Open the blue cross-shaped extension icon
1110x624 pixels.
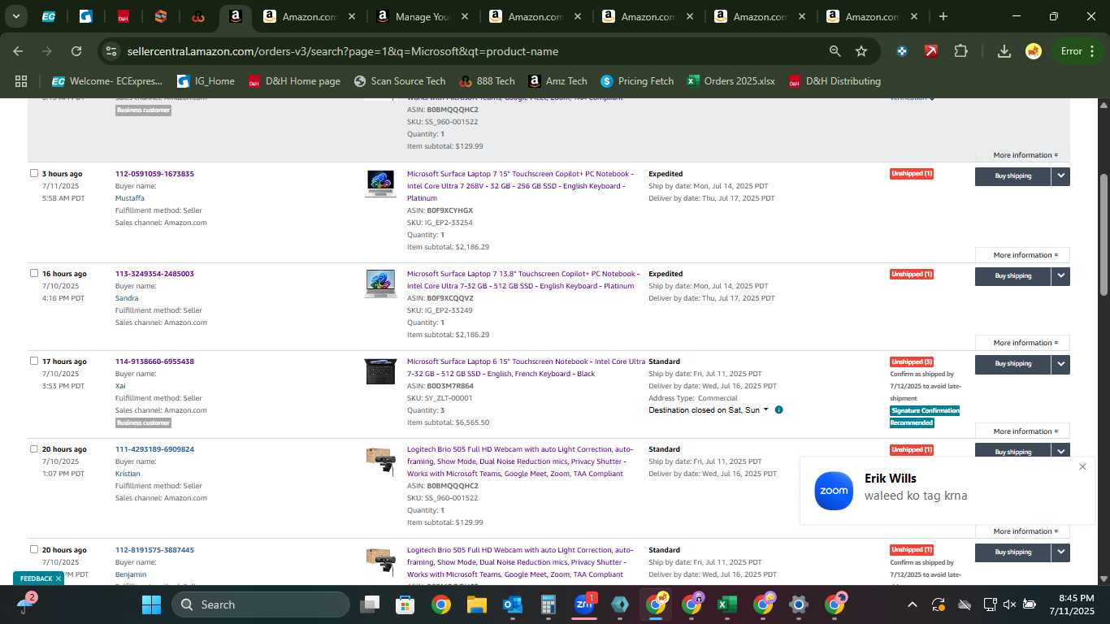click(x=902, y=51)
